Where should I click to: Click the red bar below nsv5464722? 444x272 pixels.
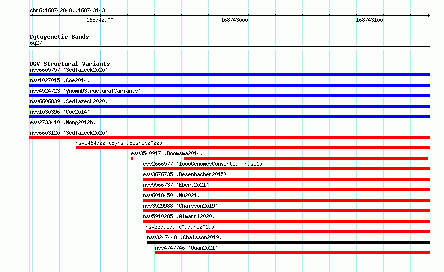coord(253,148)
